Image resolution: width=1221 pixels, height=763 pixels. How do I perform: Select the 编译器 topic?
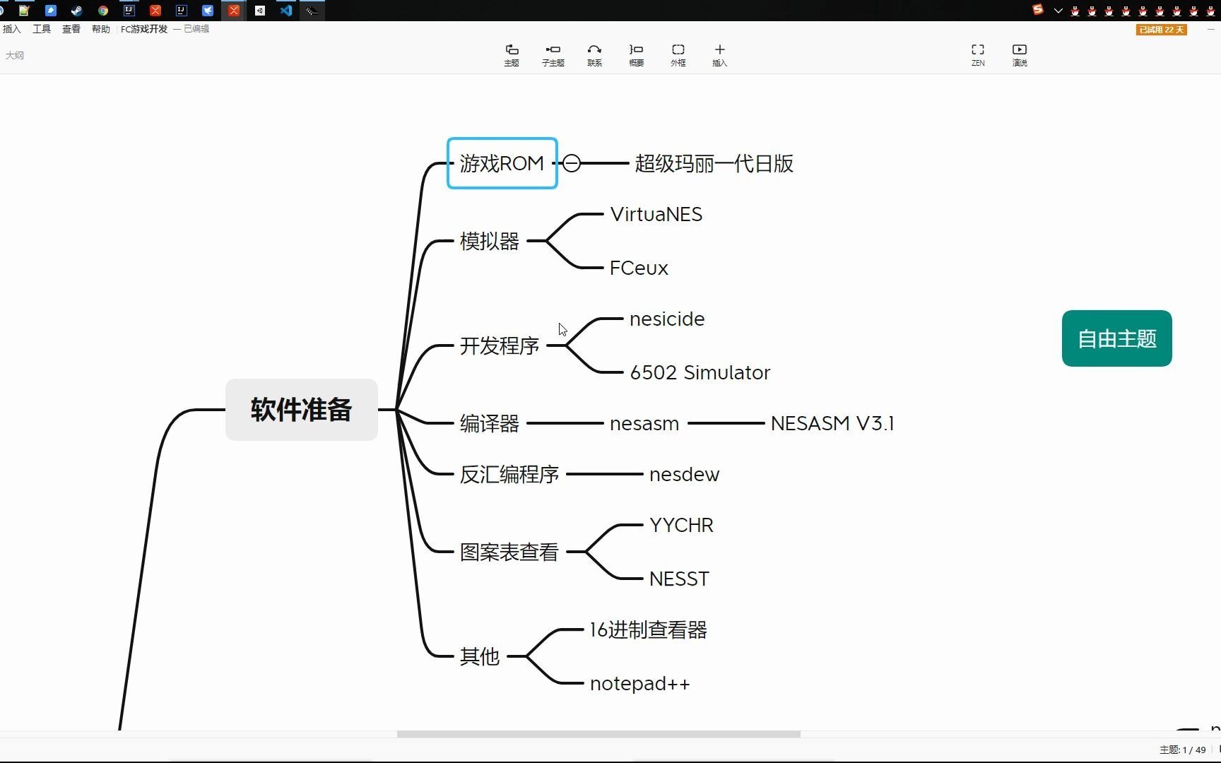click(x=490, y=423)
